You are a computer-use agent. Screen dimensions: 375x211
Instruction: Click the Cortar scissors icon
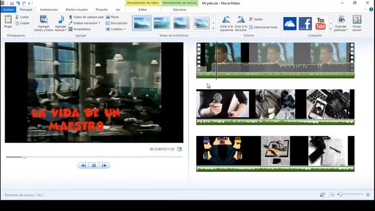(x=17, y=17)
